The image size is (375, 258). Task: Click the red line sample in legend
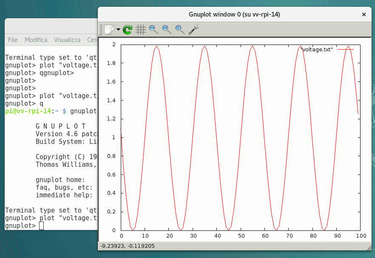346,50
